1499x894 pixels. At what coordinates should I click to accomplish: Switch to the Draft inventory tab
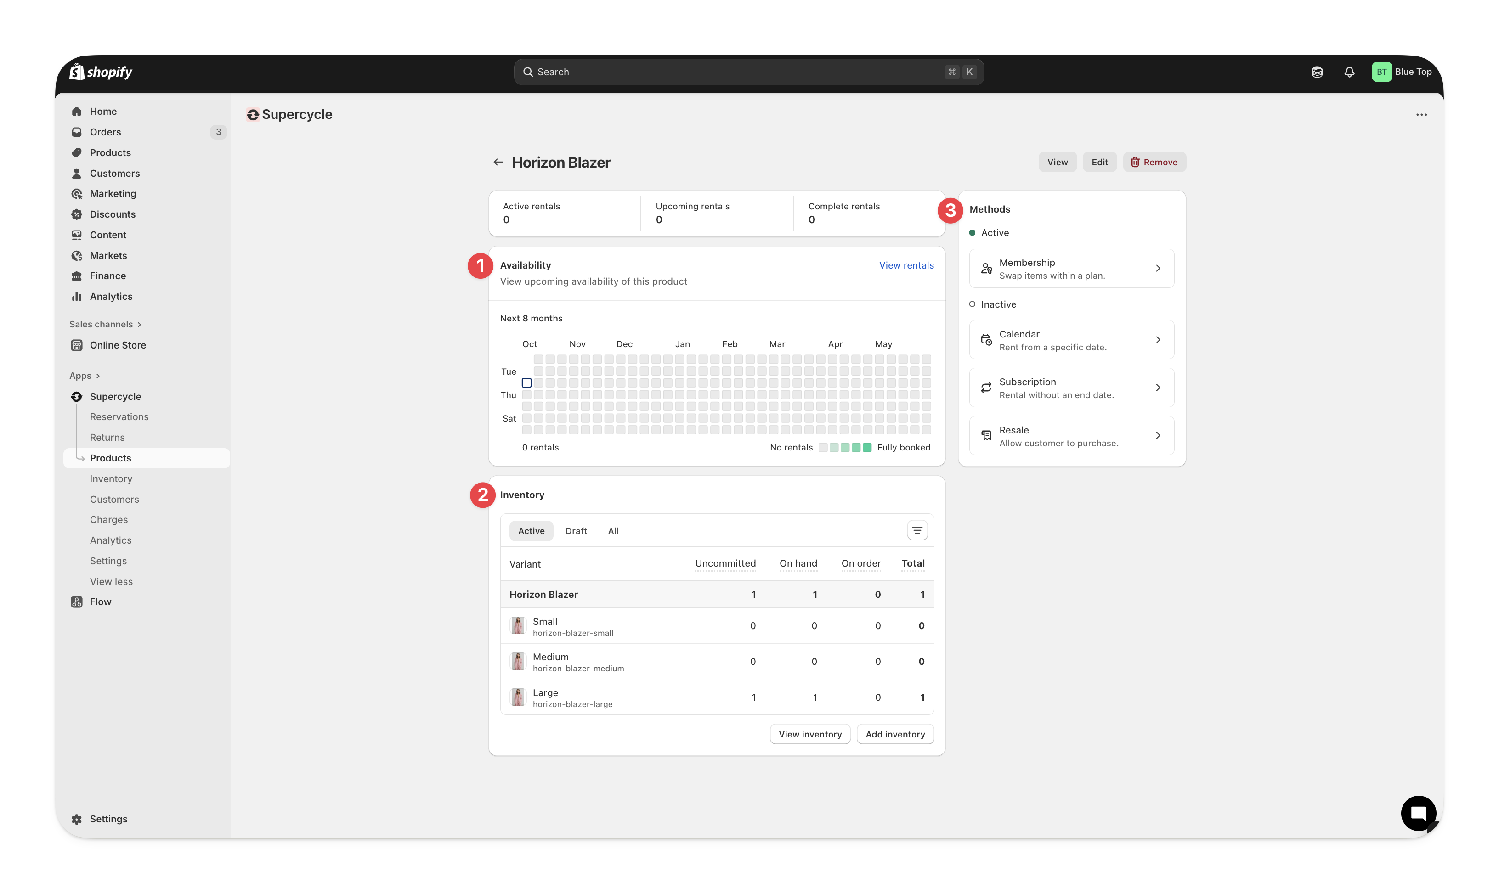(576, 531)
